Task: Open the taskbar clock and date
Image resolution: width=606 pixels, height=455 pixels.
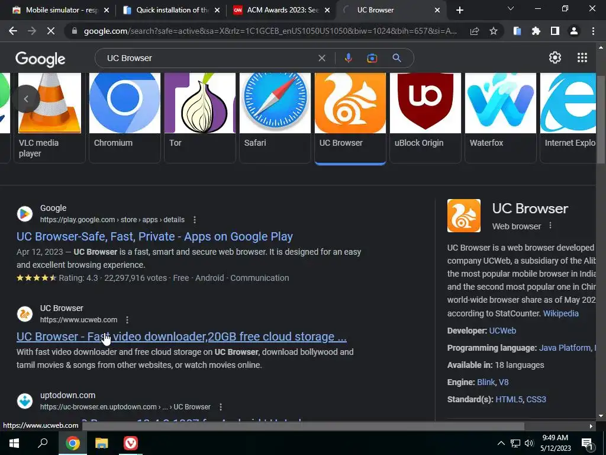Action: pos(555,443)
